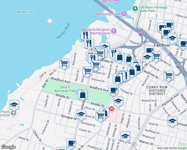
Task: Click the topmost restaurant pin by the waterfront
Action: tap(86, 35)
